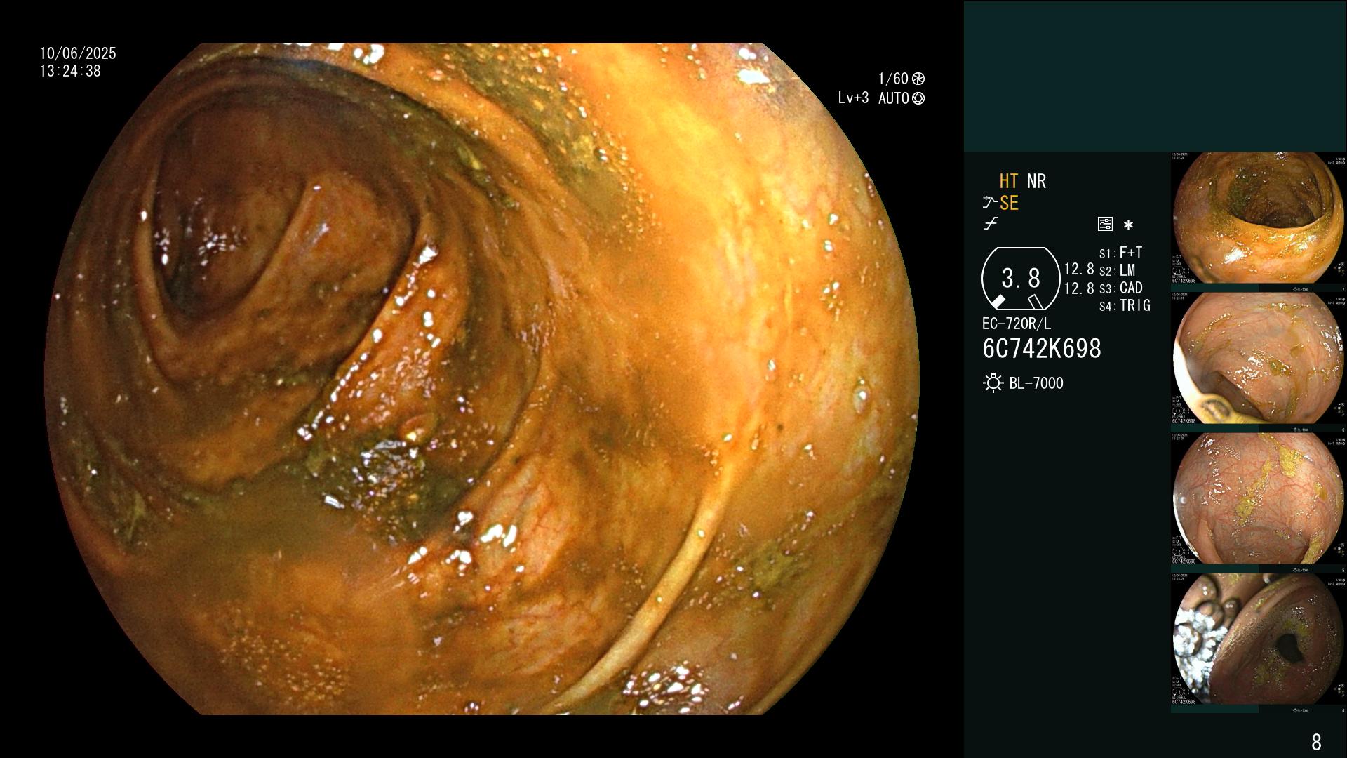Click the structure enhancement curve icon beside SE
The height and width of the screenshot is (758, 1347).
click(x=990, y=203)
